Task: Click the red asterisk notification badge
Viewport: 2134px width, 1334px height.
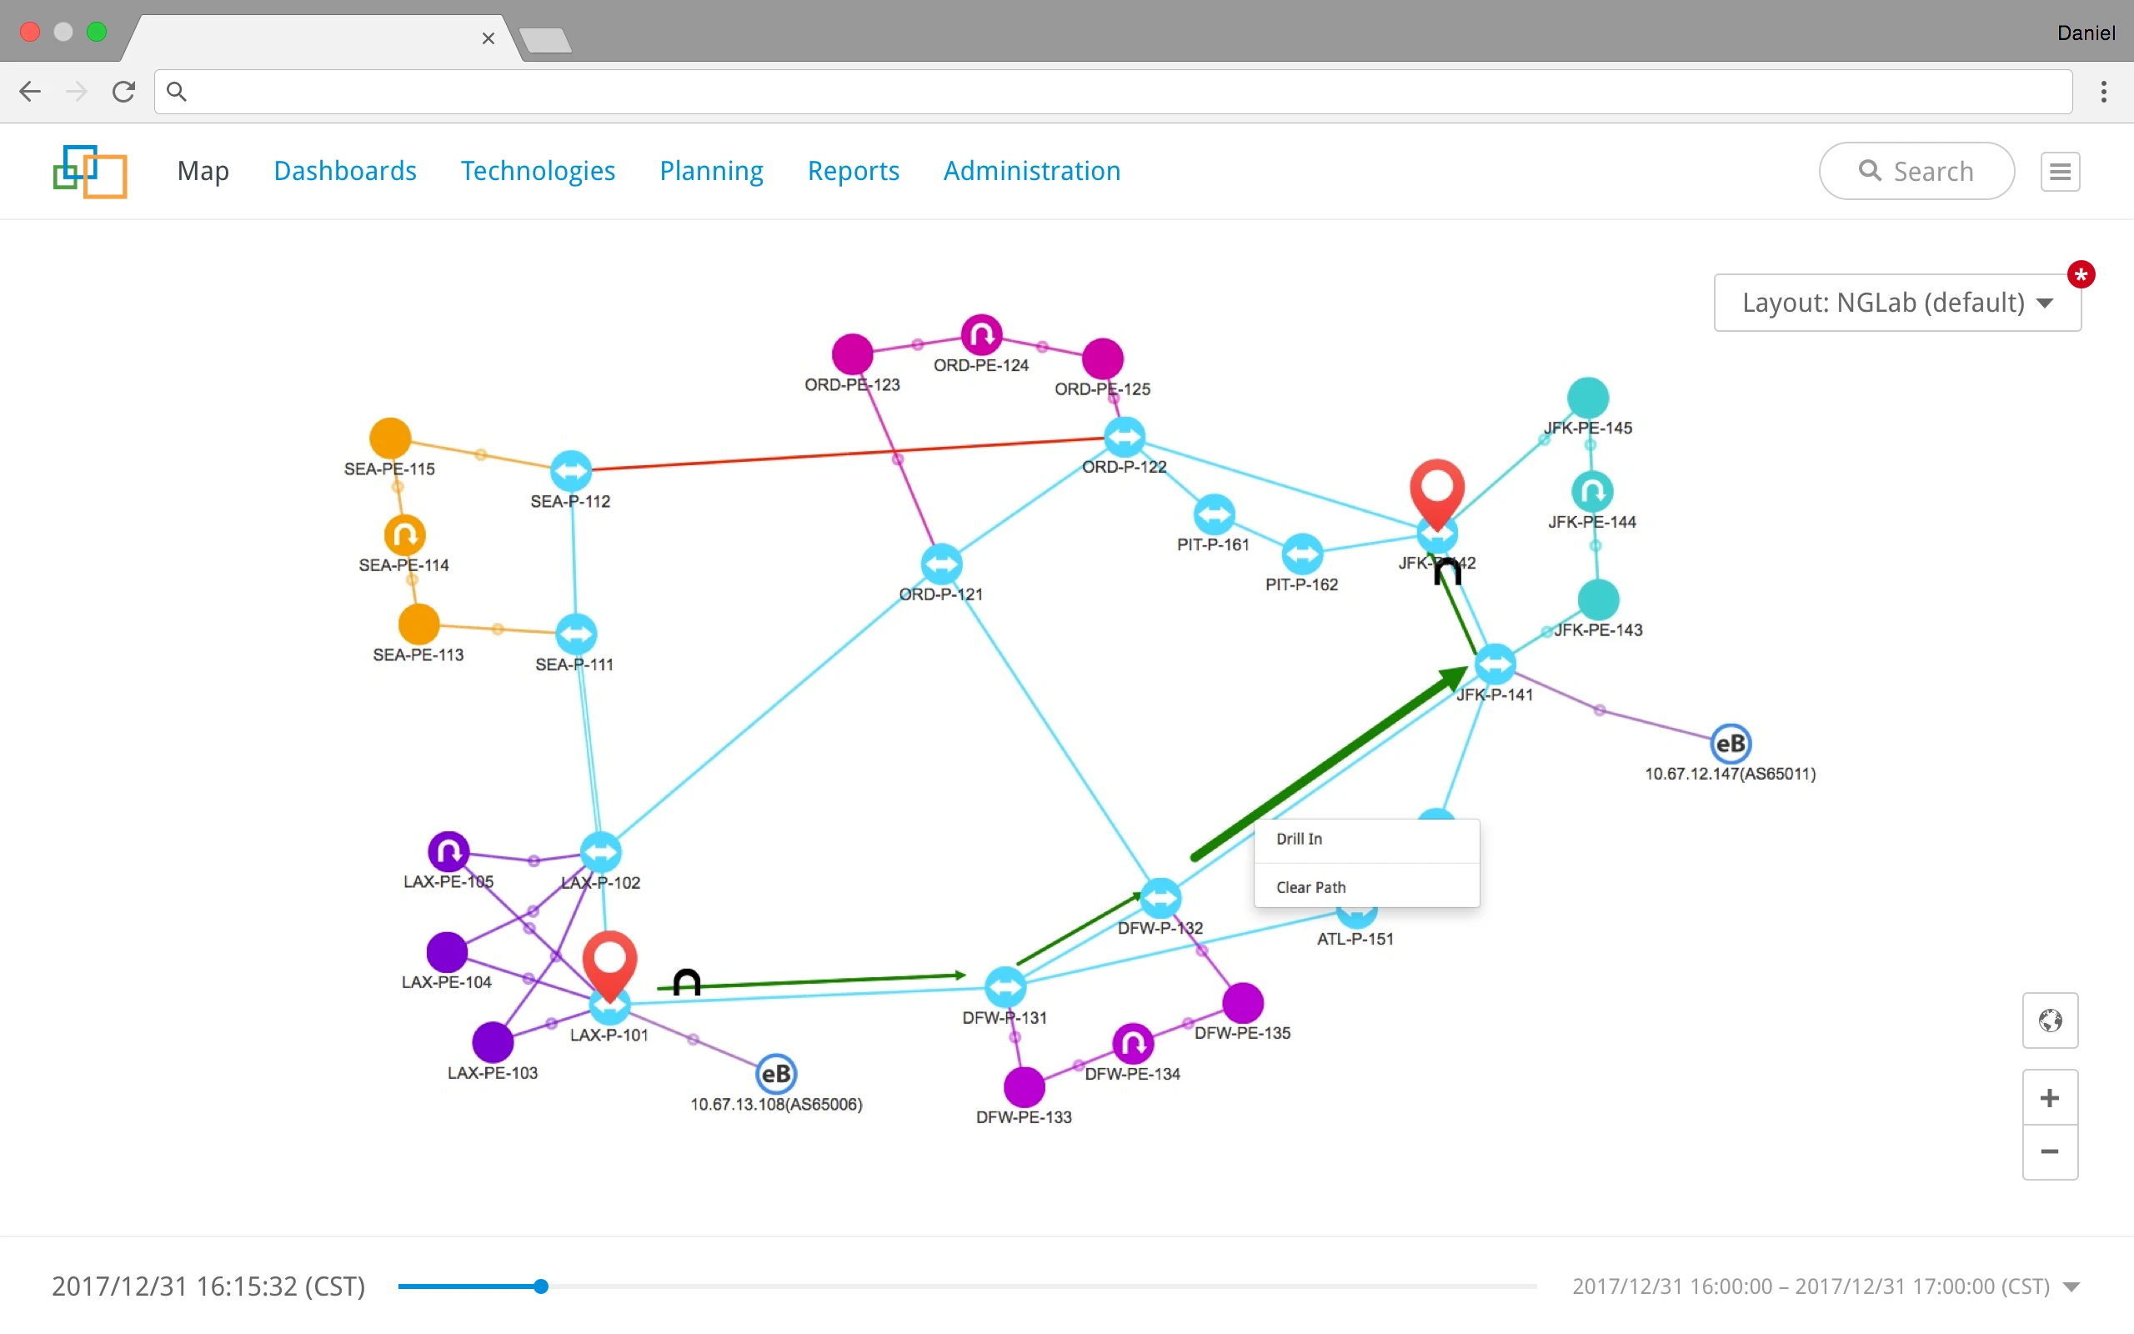Action: 2081,274
